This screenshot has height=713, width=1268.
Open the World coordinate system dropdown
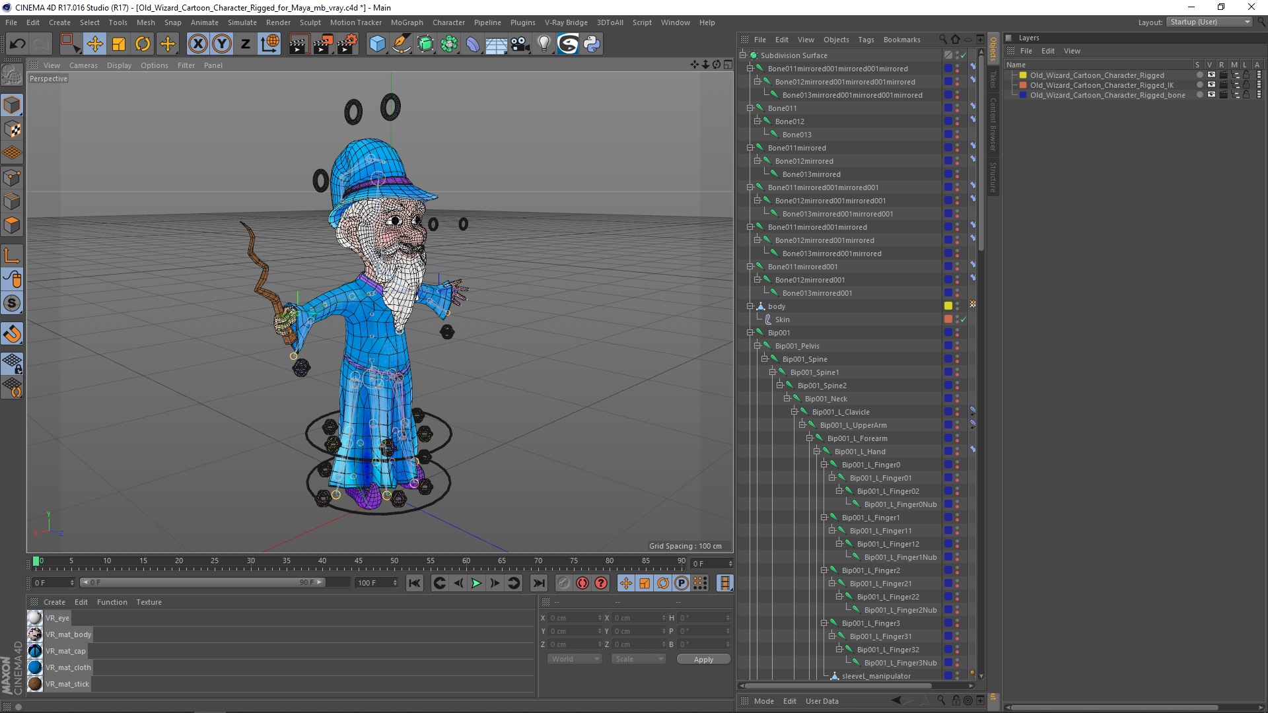click(574, 659)
